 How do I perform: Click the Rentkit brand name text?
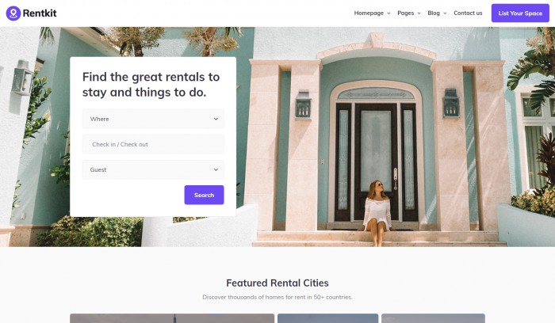pos(40,13)
